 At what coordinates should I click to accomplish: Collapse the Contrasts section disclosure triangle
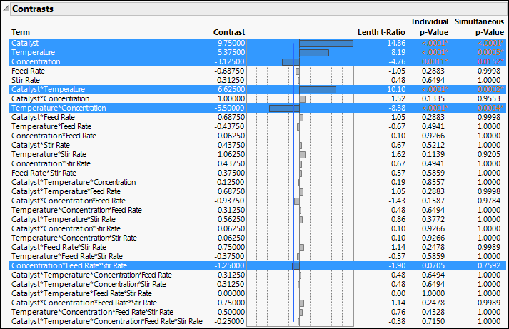coord(6,9)
